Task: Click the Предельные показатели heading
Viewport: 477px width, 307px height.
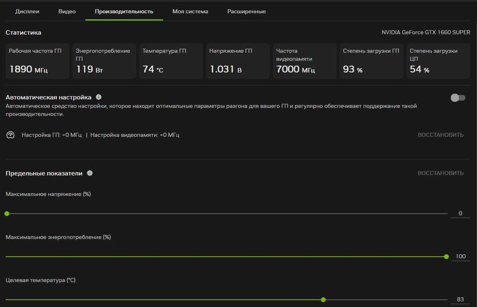Action: 44,173
